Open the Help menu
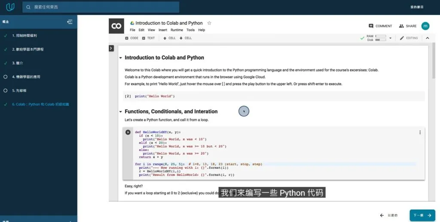The width and height of the screenshot is (440, 222). (202, 30)
